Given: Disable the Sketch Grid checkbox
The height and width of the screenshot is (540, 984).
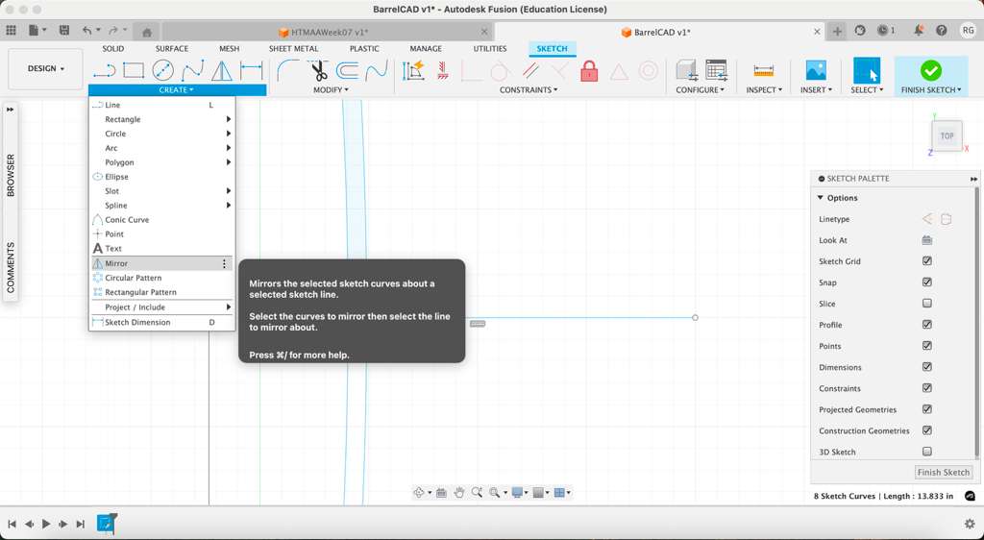Looking at the screenshot, I should (x=927, y=261).
